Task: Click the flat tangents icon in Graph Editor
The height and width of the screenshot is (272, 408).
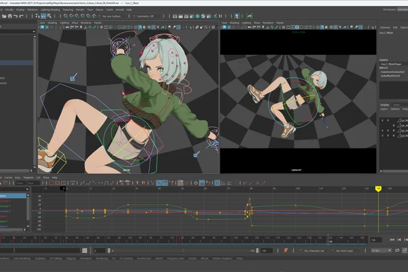Action: tap(100, 183)
